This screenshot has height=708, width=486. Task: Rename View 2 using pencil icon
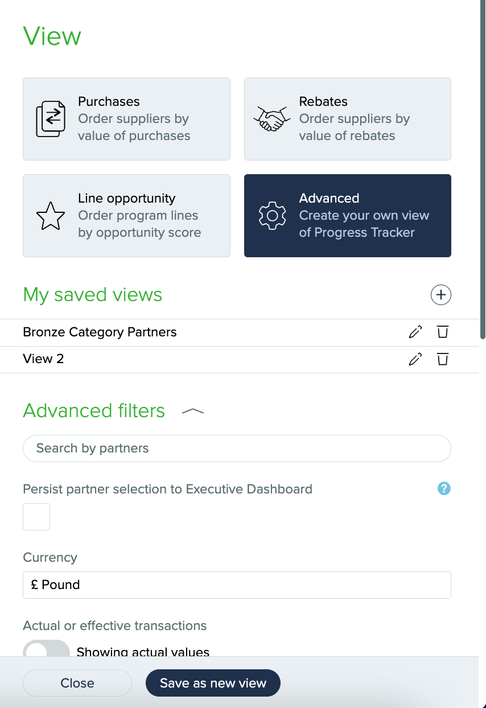[415, 359]
